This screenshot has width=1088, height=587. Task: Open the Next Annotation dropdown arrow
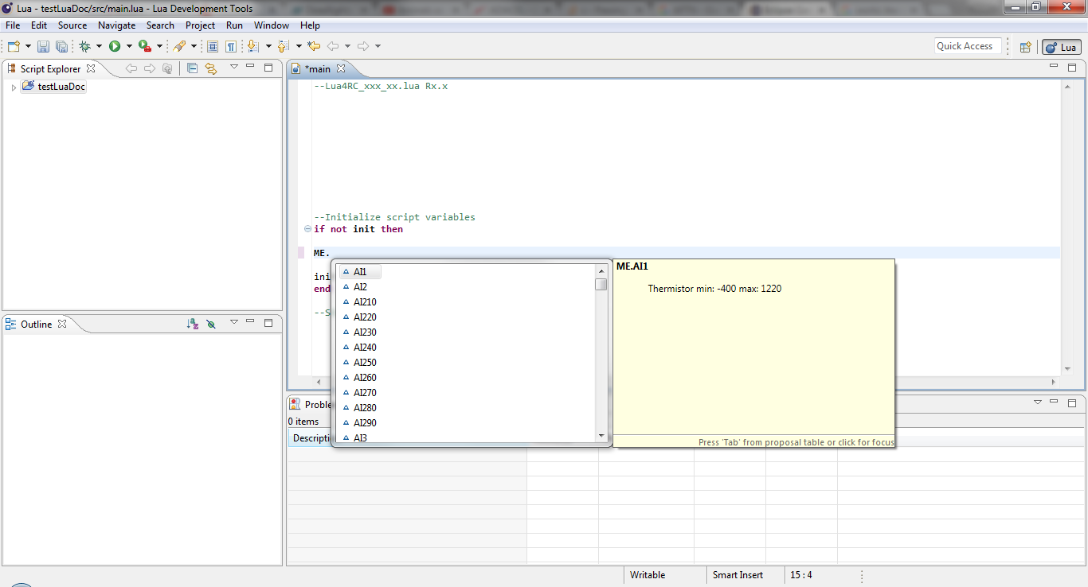click(268, 46)
